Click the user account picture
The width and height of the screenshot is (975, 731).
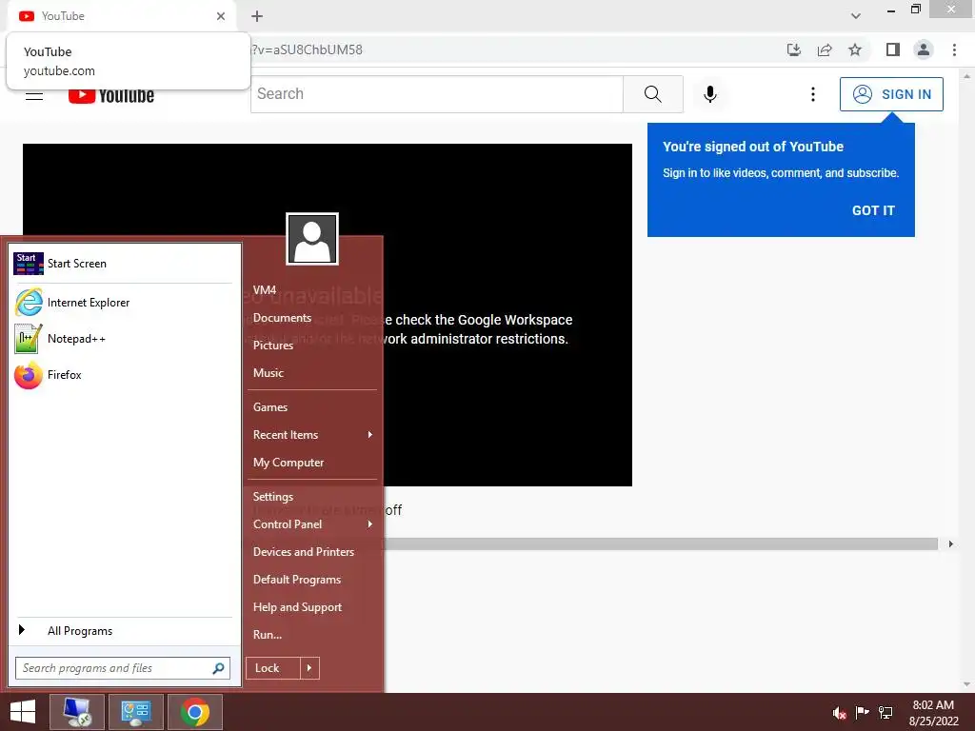pyautogui.click(x=312, y=239)
